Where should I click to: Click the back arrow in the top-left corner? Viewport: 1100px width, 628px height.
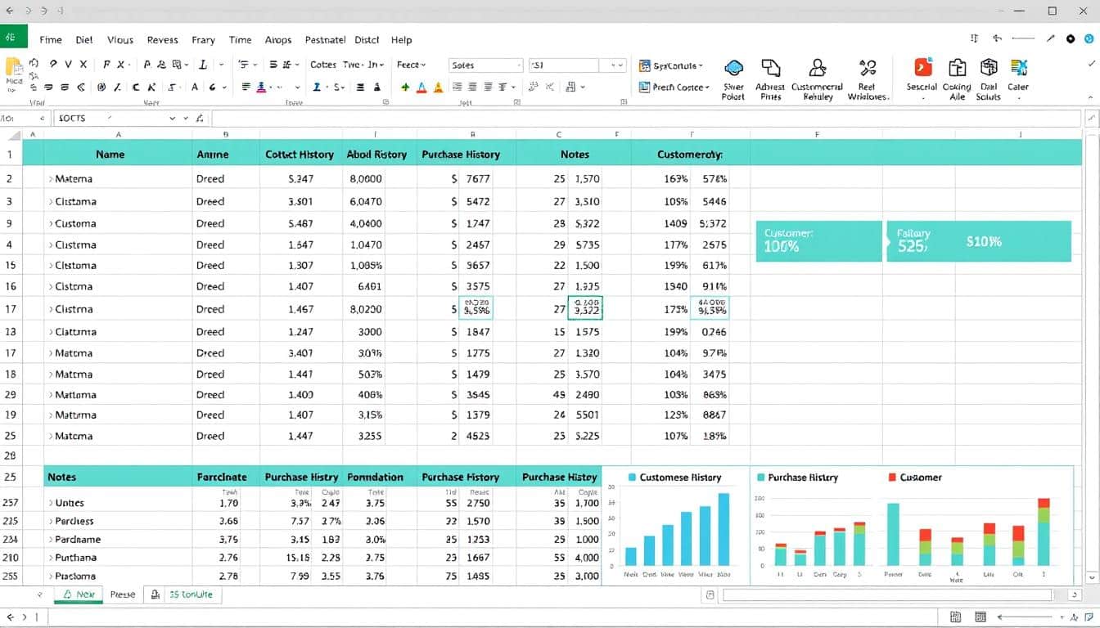9,11
